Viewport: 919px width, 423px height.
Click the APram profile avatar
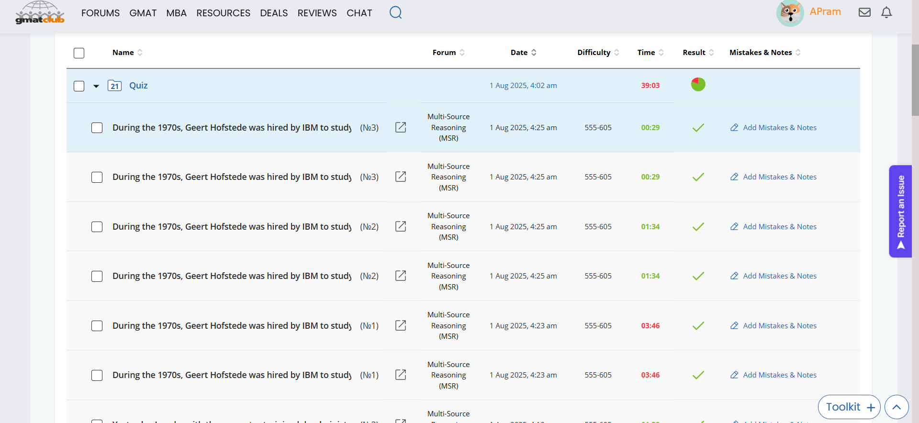[790, 13]
